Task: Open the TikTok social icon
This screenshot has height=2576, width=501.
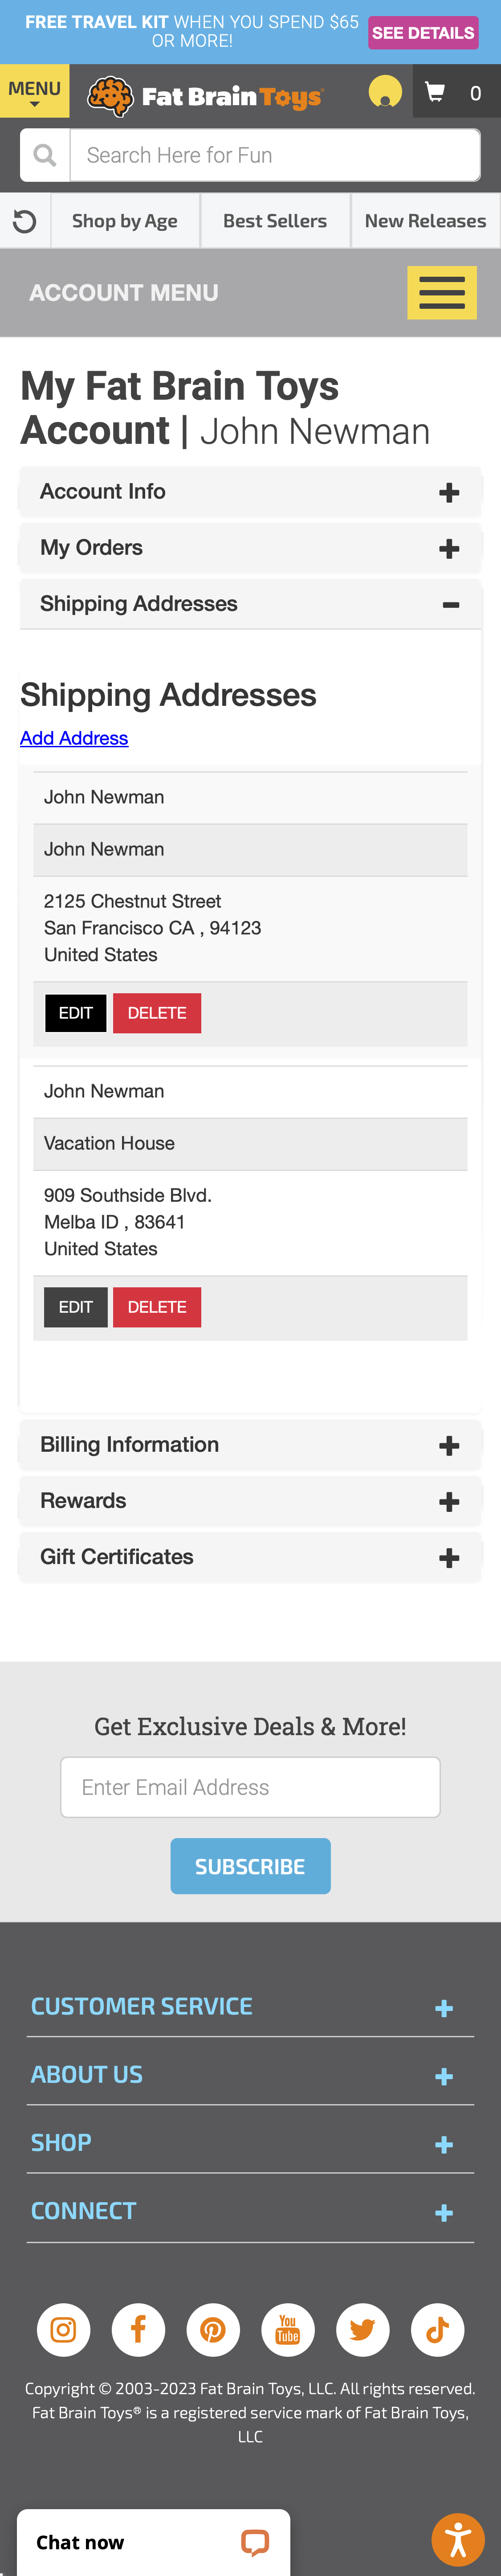Action: [437, 2329]
